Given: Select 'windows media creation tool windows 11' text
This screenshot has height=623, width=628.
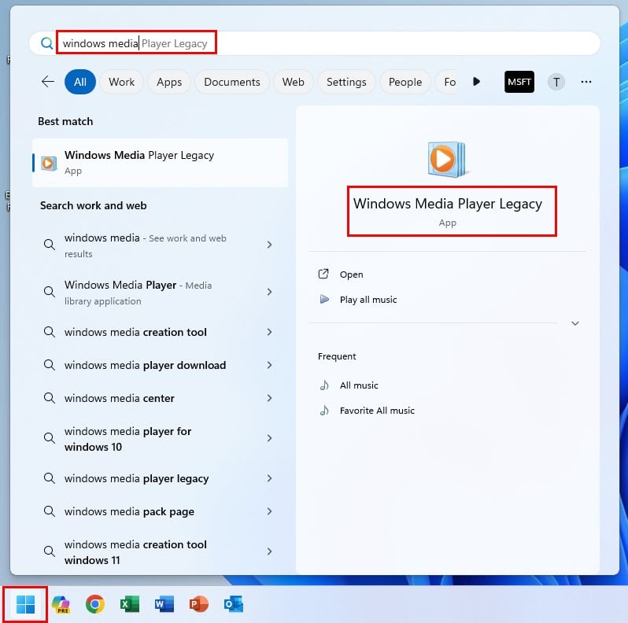Looking at the screenshot, I should 135,552.
